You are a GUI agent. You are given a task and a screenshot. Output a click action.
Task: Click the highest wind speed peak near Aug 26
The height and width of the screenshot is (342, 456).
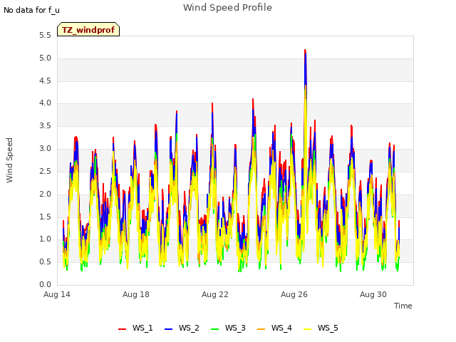tap(305, 51)
